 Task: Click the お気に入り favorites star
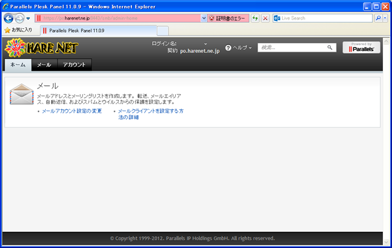click(7, 30)
